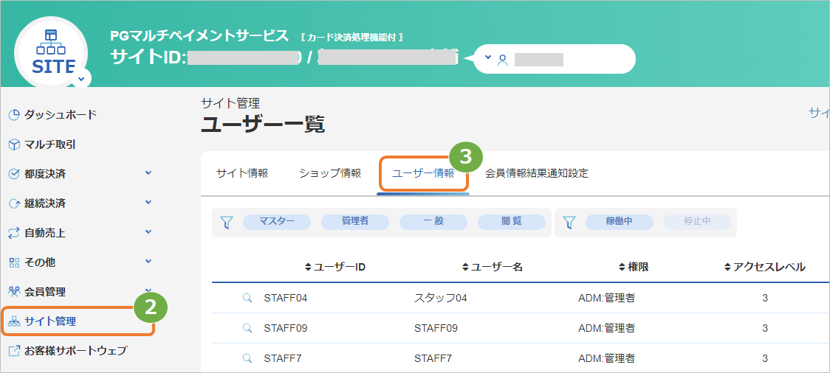Sort the table by ユーザーID column

(x=335, y=268)
